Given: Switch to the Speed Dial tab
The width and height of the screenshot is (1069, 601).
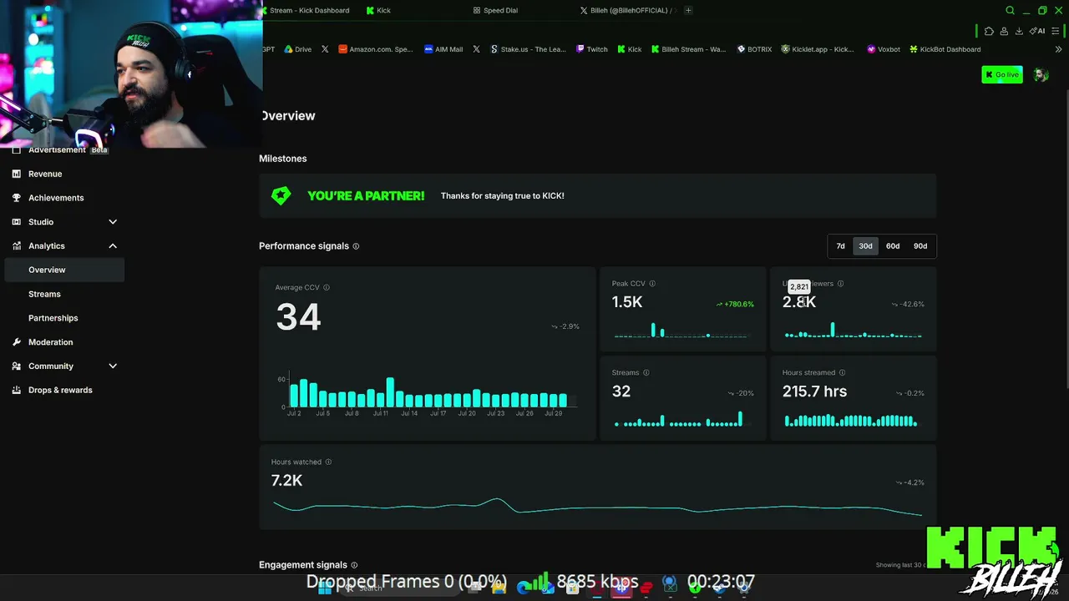Looking at the screenshot, I should pos(495,10).
